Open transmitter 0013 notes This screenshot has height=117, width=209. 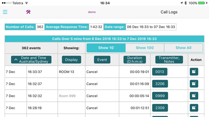pos(160,72)
